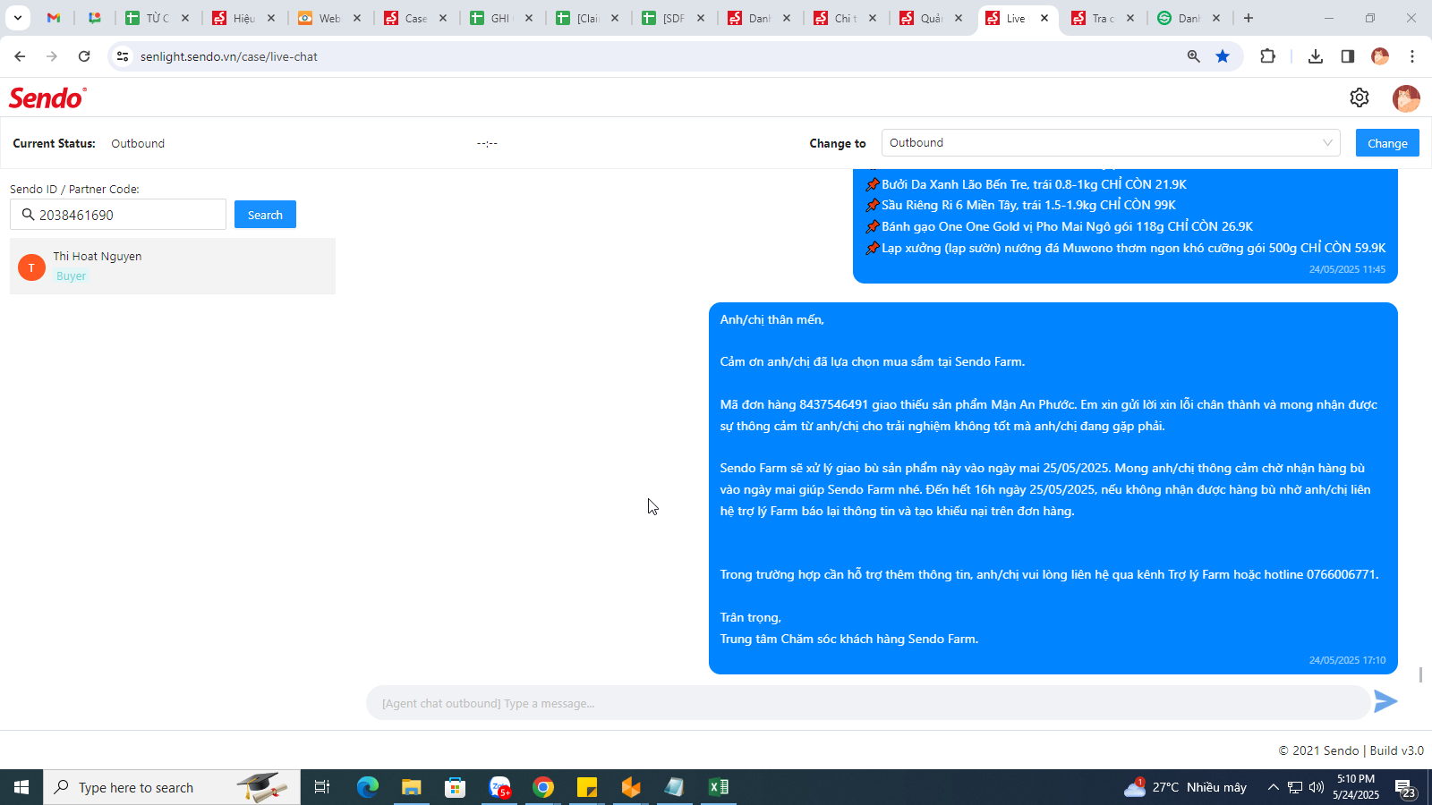The image size is (1432, 805).
Task: Close the Live chat tab
Action: [x=1044, y=18]
